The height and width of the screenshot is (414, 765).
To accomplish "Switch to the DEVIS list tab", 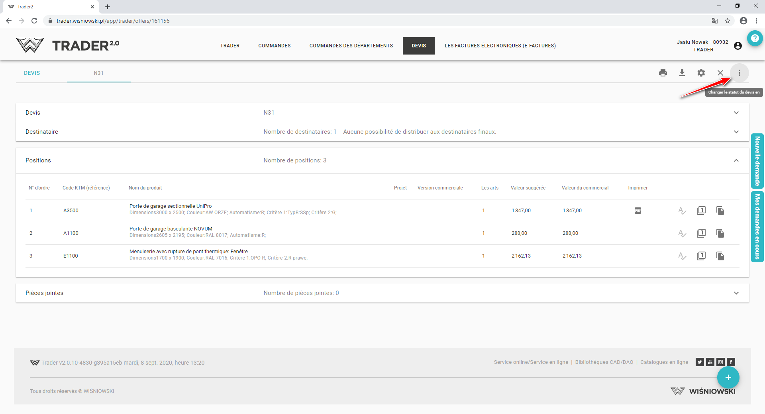I will [32, 73].
